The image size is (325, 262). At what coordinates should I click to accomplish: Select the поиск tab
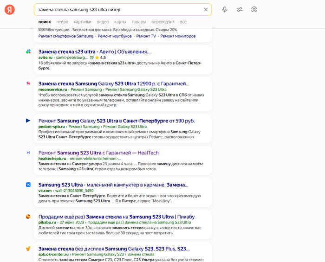click(45, 22)
